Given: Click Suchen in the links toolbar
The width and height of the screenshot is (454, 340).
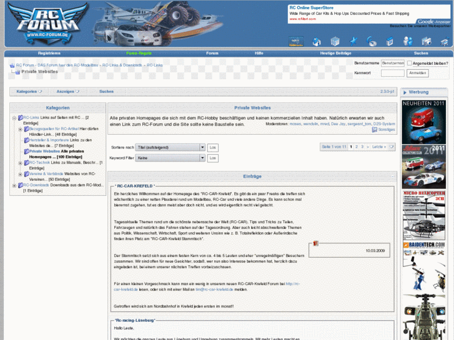Looking at the screenshot, I should click(x=106, y=92).
